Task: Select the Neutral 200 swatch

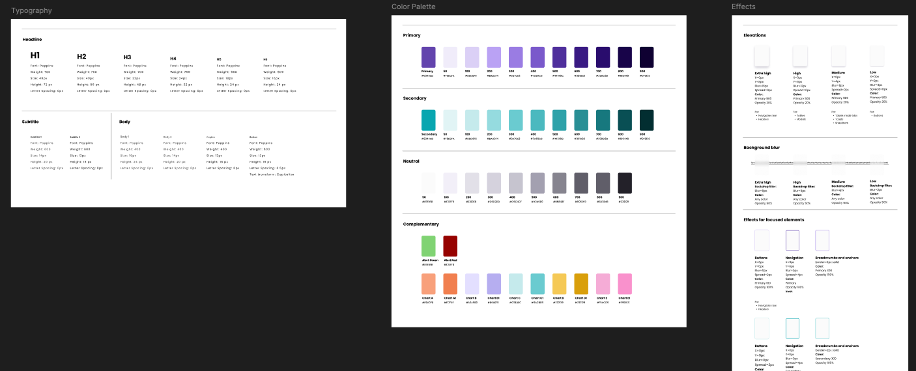Action: pyautogui.click(x=472, y=183)
